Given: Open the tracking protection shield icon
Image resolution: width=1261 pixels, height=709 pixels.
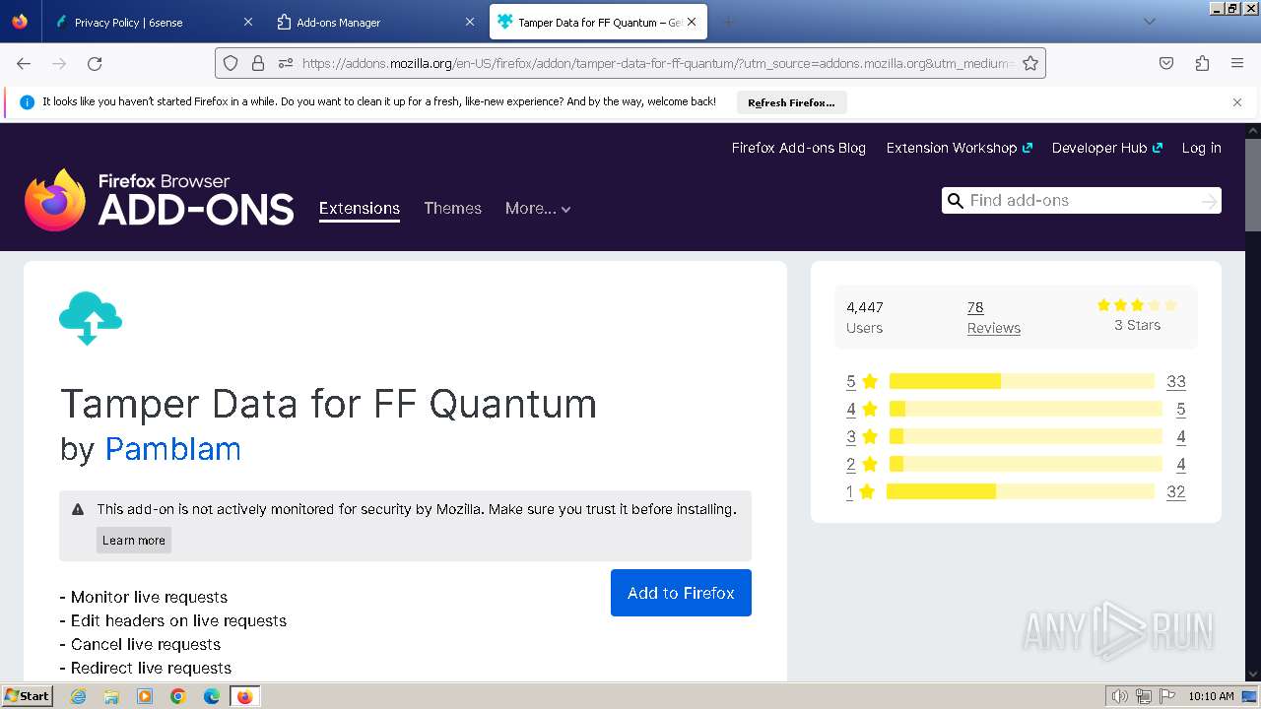Looking at the screenshot, I should pos(231,63).
